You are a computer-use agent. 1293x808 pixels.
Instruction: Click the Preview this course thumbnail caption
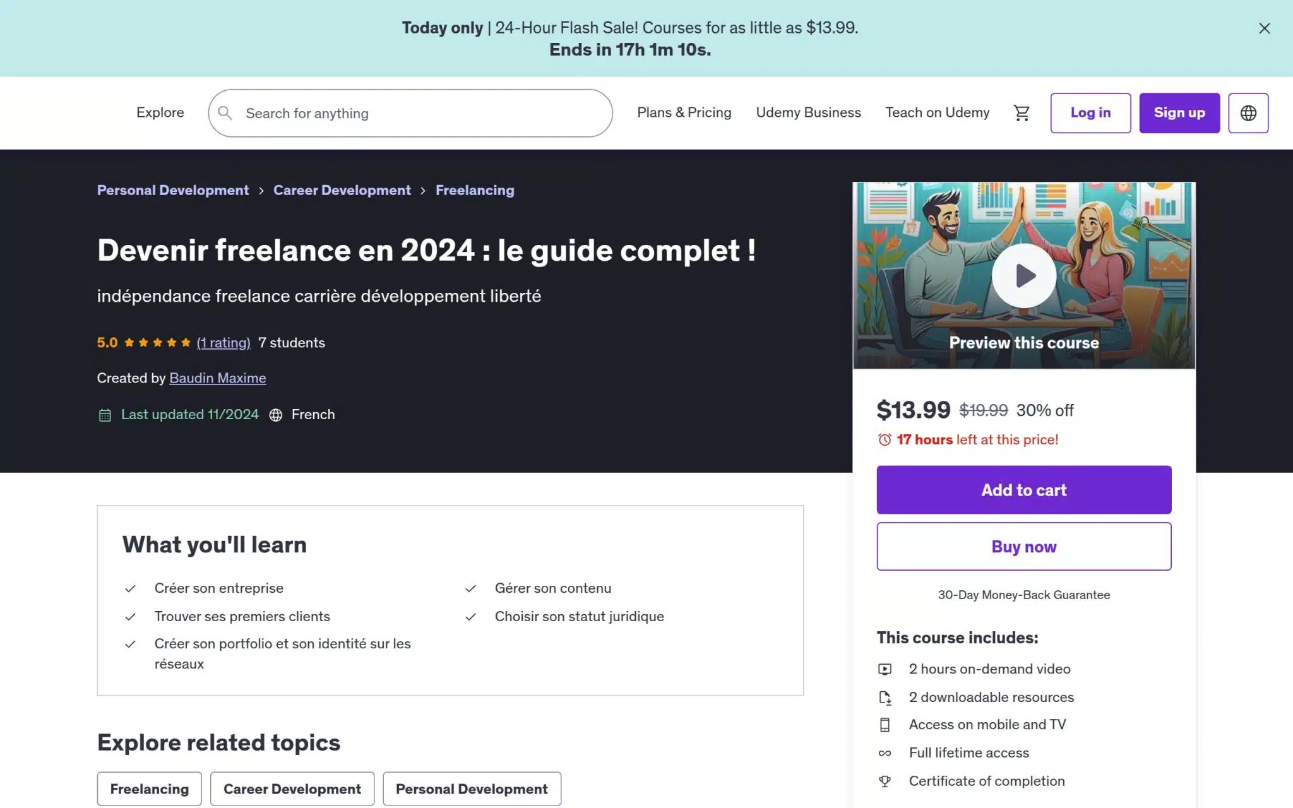(1023, 343)
